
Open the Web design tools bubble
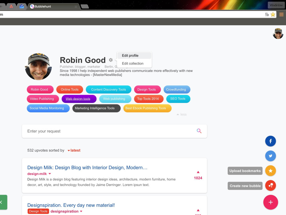[x=79, y=99]
